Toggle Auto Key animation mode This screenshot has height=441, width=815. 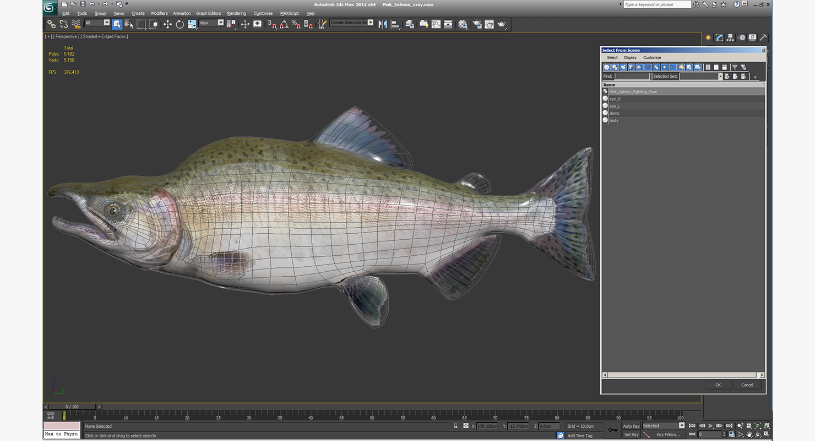(x=631, y=426)
